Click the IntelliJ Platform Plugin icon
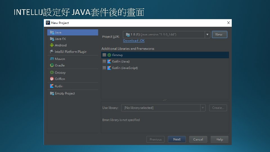This screenshot has height=152, width=270. click(52, 52)
